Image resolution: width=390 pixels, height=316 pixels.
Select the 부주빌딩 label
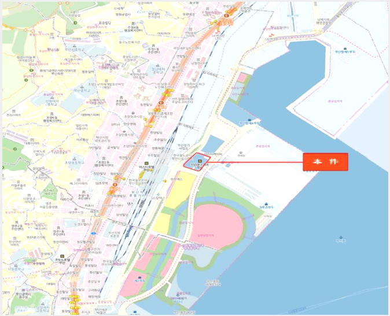coord(153,155)
